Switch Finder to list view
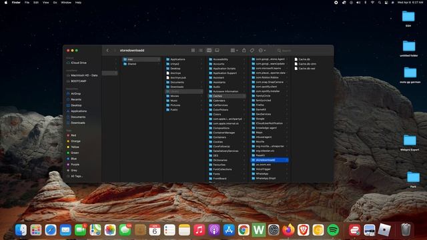The image size is (427, 240). pyautogui.click(x=201, y=51)
